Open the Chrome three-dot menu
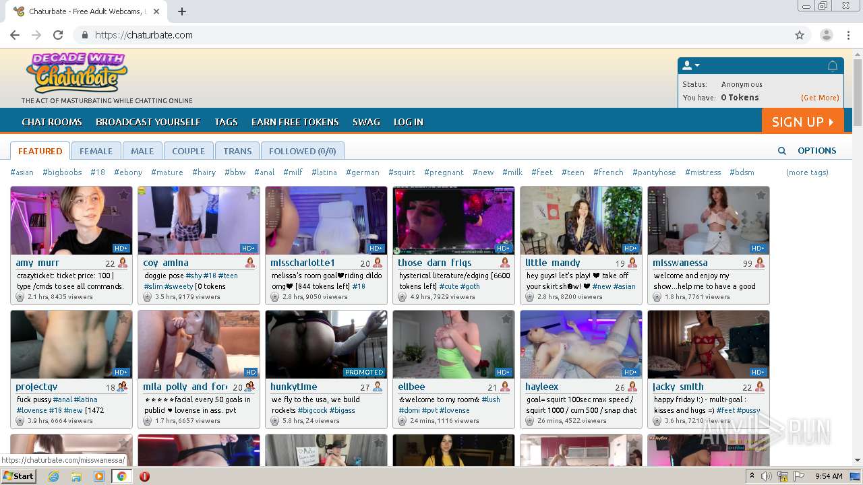This screenshot has width=863, height=485. [848, 35]
